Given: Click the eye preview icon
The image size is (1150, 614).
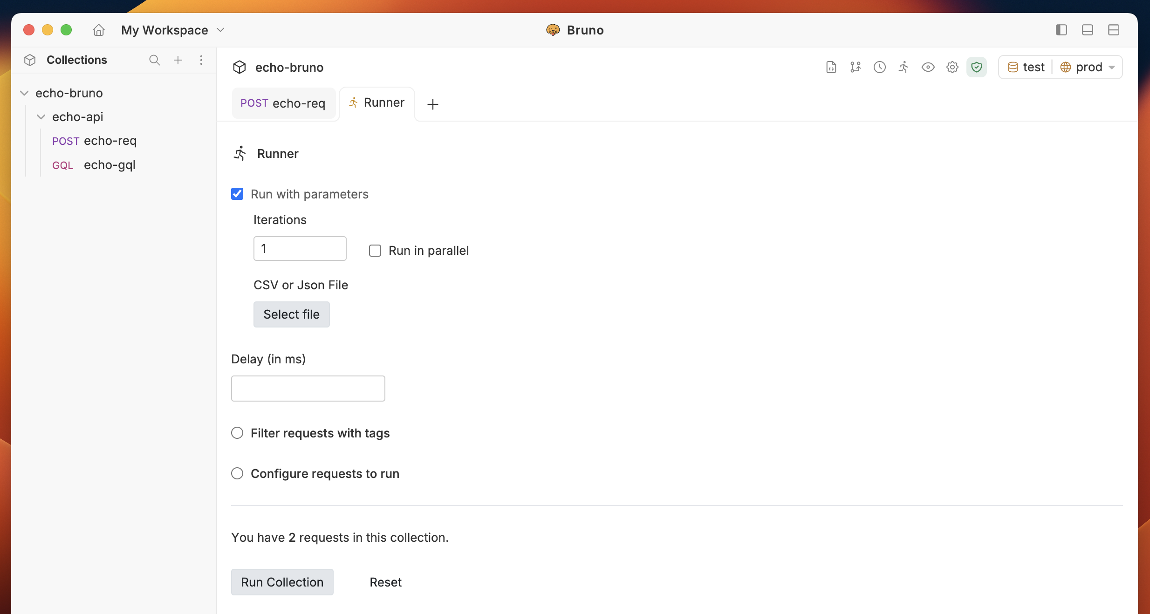Looking at the screenshot, I should point(928,67).
